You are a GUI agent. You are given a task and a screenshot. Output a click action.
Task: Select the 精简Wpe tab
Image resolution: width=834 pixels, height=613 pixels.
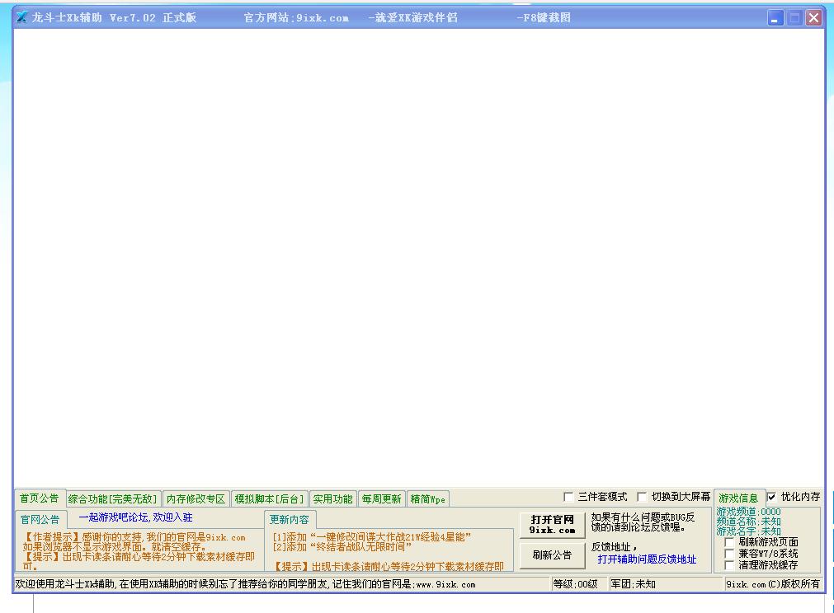pyautogui.click(x=427, y=499)
